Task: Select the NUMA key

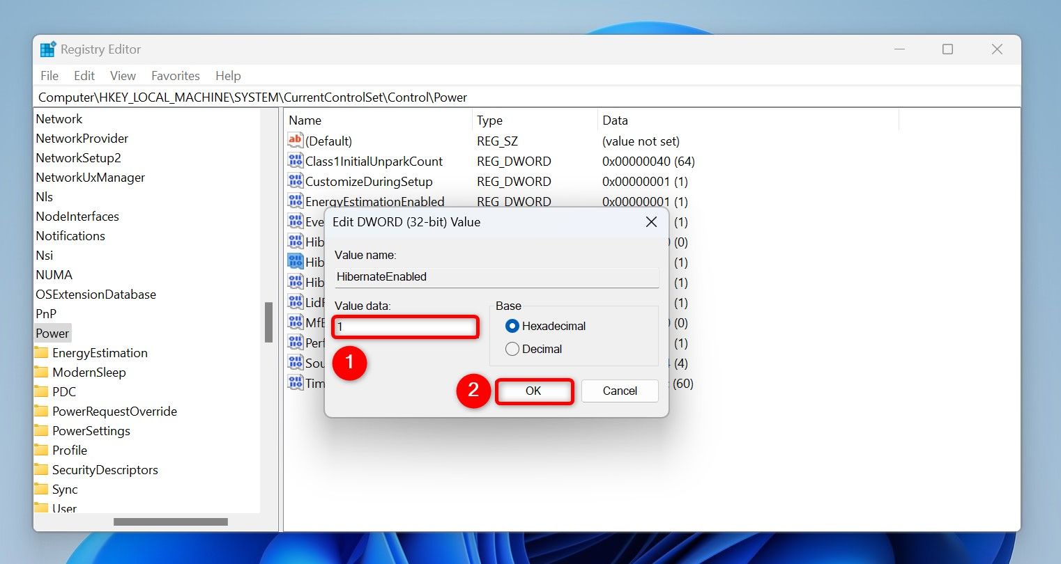Action: coord(54,275)
